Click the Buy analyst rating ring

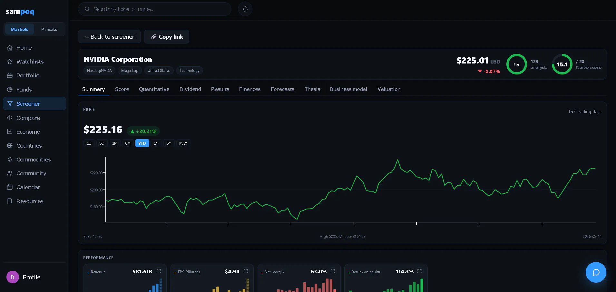point(516,64)
